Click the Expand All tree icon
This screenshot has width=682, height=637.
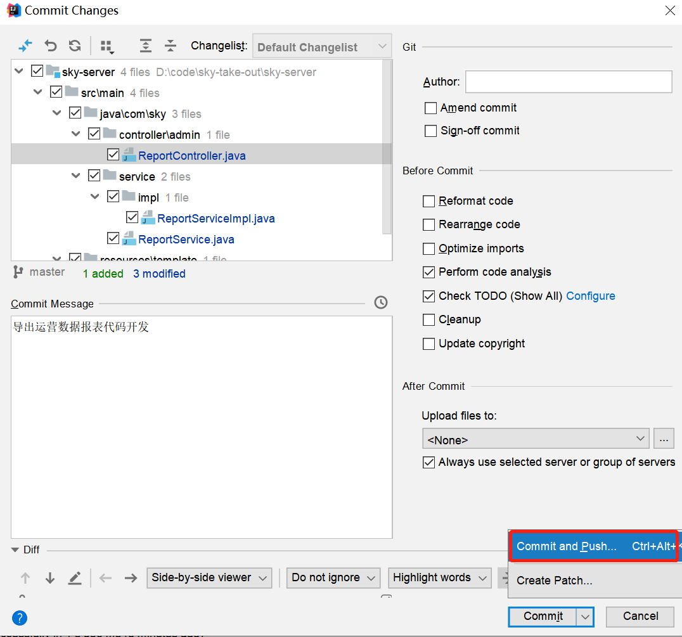point(146,46)
